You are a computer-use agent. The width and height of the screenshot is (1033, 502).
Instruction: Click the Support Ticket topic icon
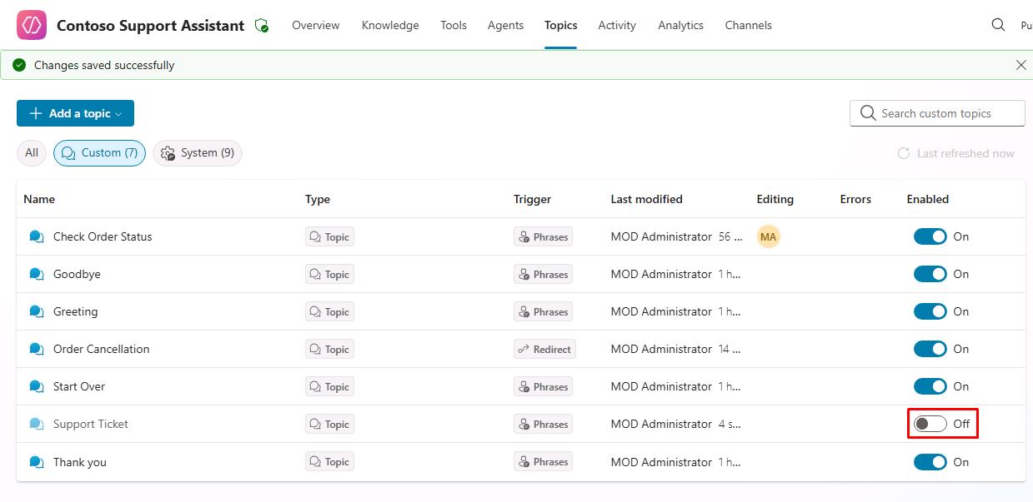click(37, 424)
